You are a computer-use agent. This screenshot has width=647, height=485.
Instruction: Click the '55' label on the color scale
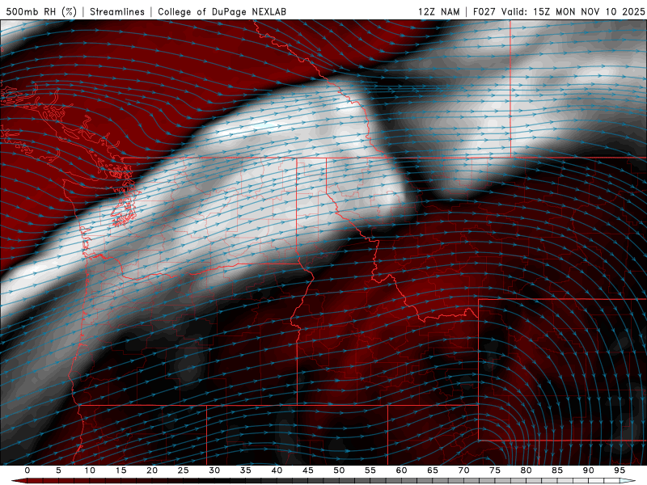370,470
